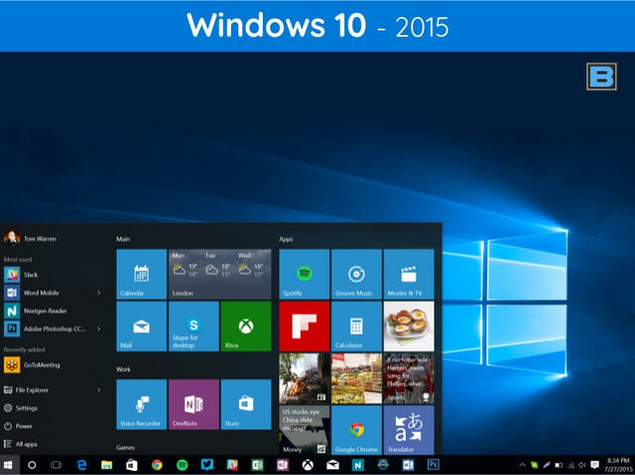Open Xbox app from the taskbar
Screen dimensions: 635x475
click(x=308, y=465)
